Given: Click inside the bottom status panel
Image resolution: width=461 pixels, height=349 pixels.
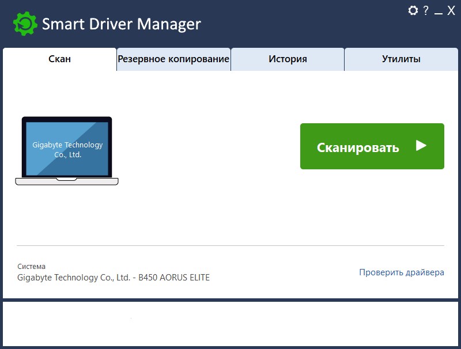Looking at the screenshot, I should (231, 321).
